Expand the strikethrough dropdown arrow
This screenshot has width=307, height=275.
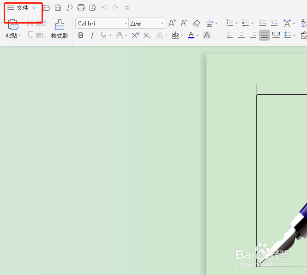[126, 36]
